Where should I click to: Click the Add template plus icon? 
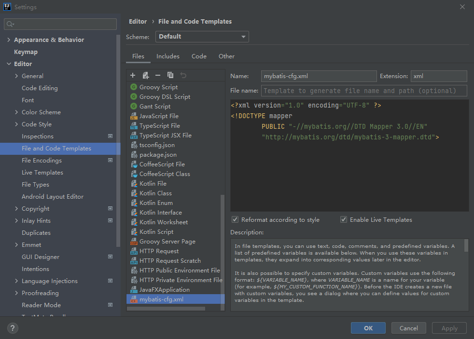point(133,75)
